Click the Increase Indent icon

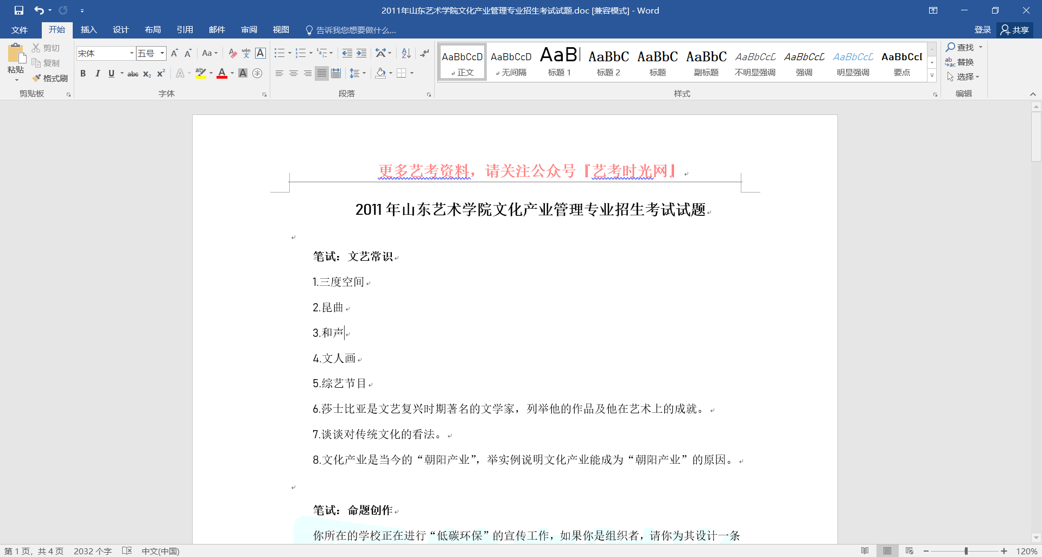click(x=361, y=53)
